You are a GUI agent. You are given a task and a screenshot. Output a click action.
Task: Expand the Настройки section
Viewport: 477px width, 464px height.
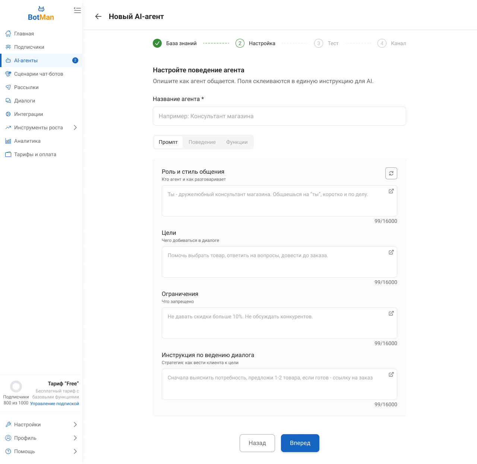coord(75,424)
